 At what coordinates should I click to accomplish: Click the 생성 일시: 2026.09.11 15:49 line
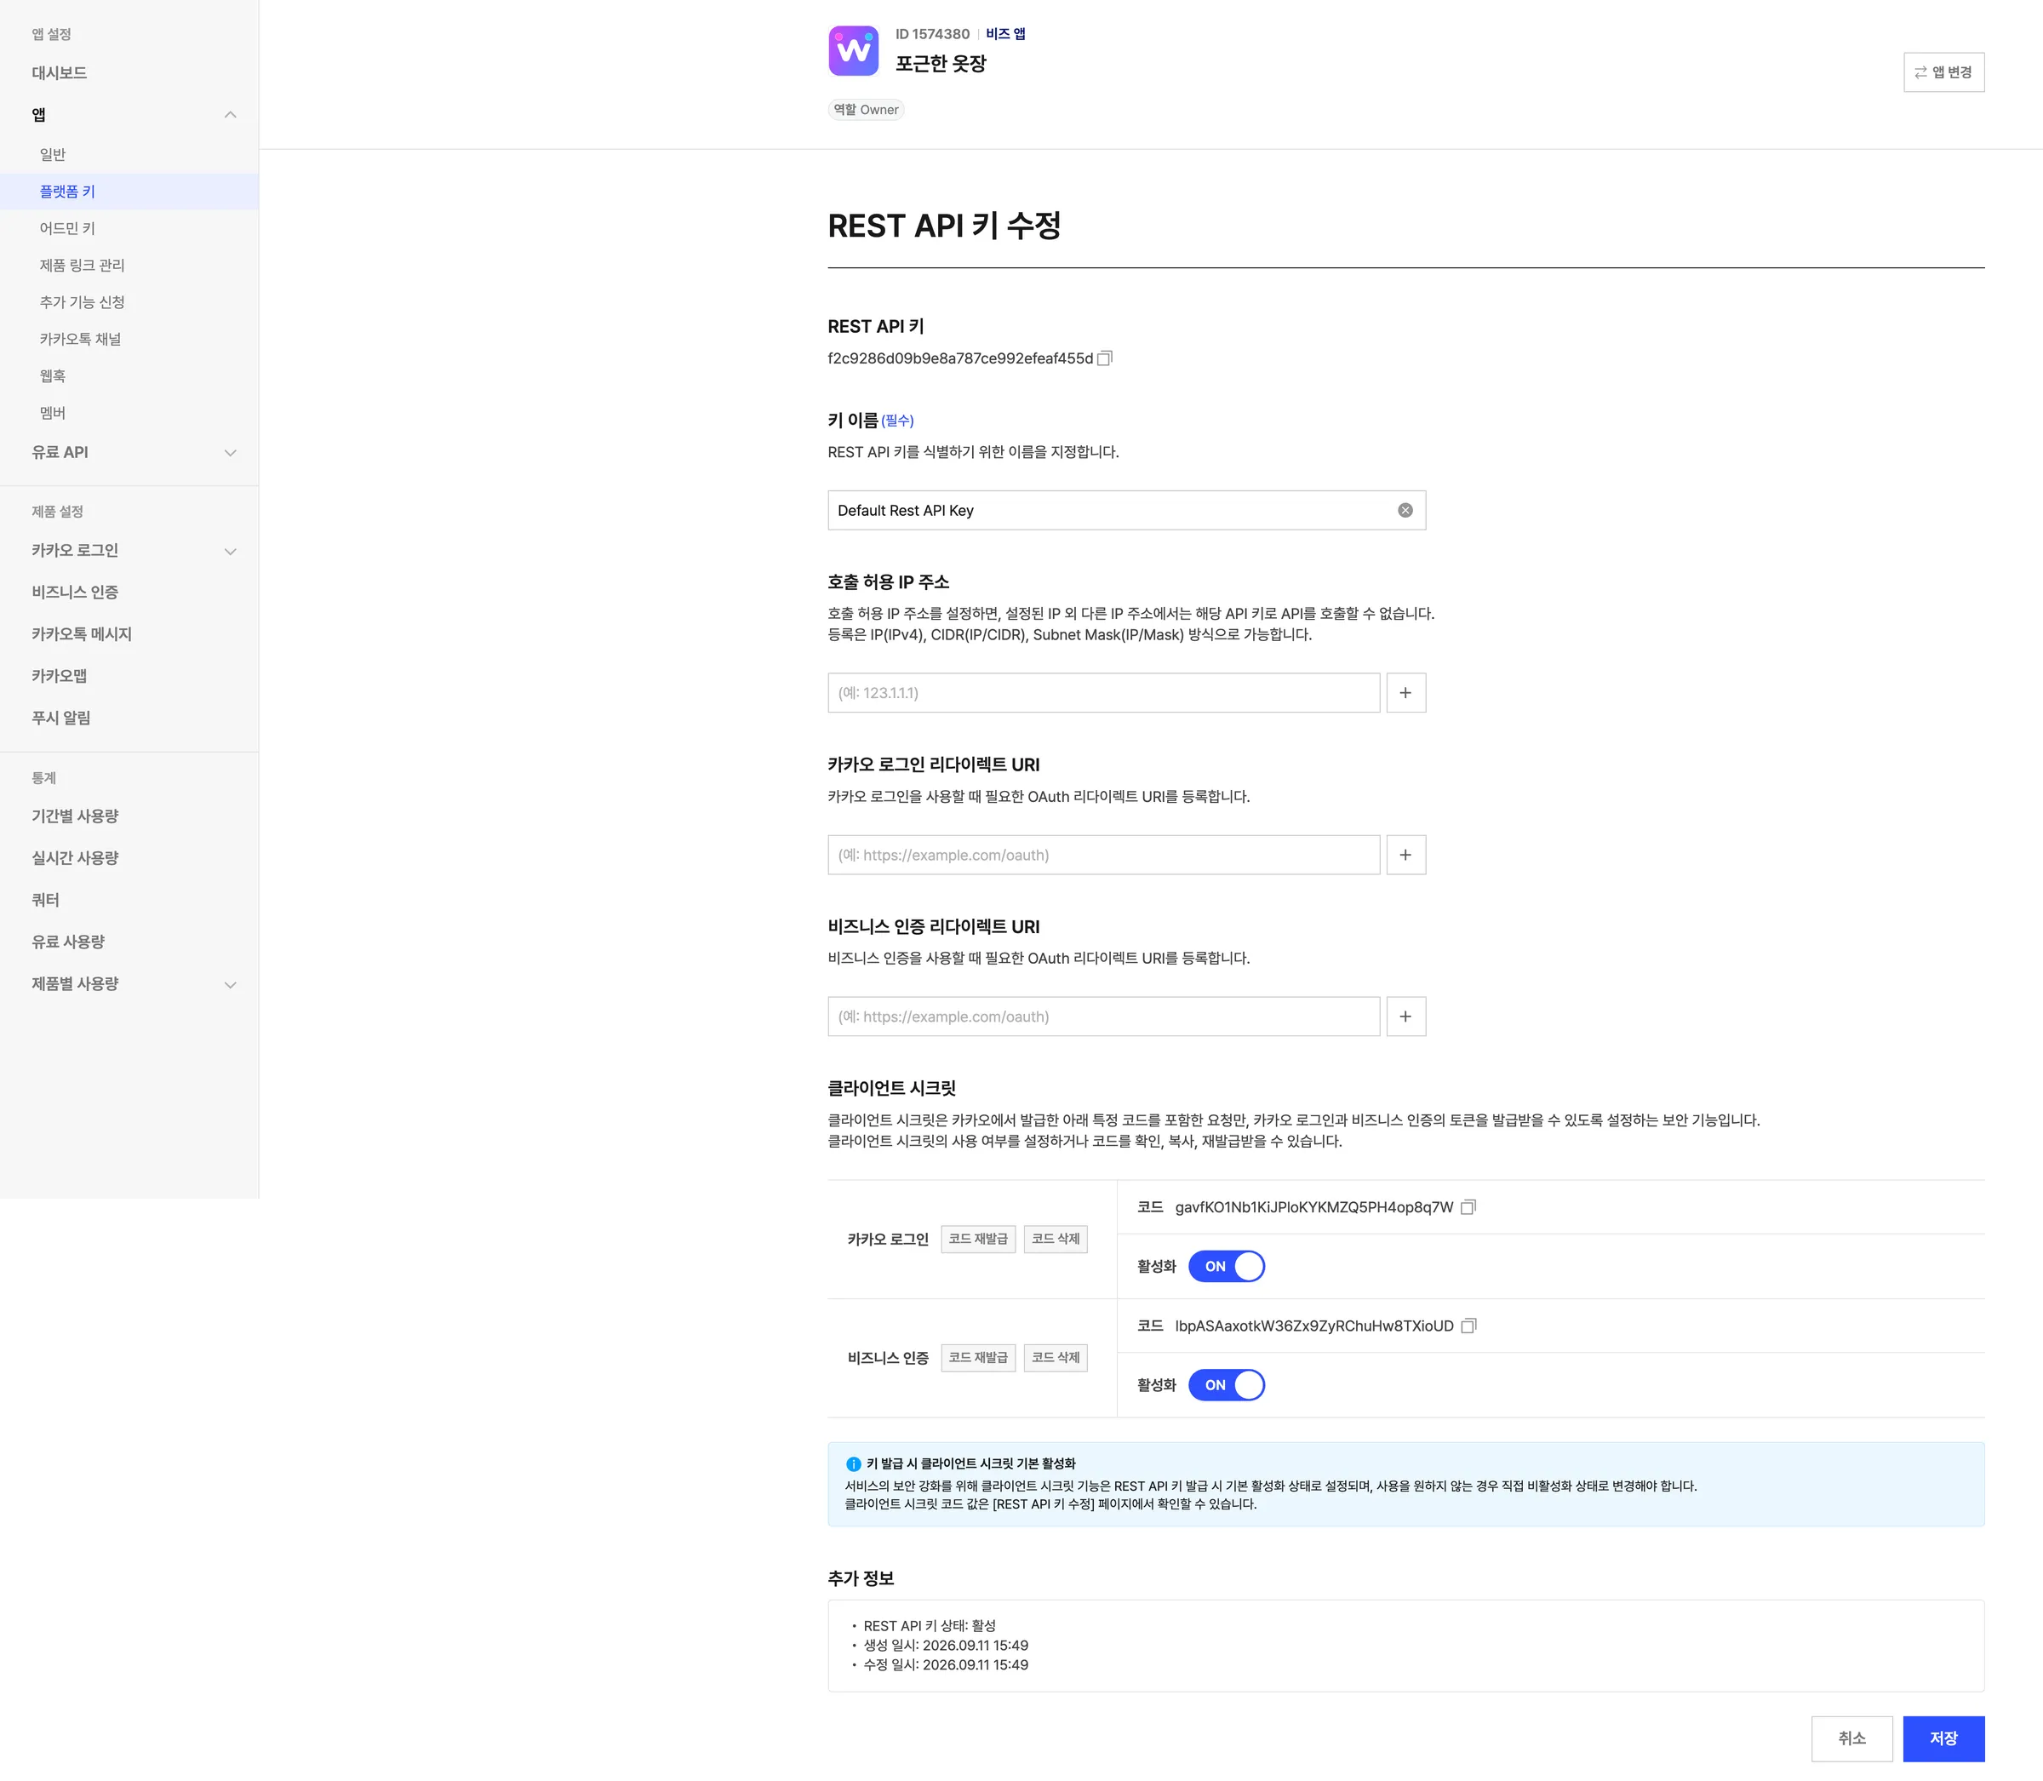[x=946, y=1645]
